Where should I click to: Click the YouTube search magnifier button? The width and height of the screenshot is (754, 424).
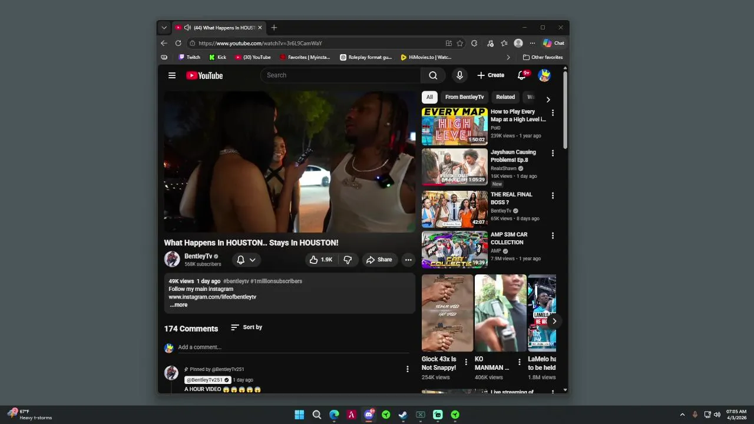tap(433, 75)
